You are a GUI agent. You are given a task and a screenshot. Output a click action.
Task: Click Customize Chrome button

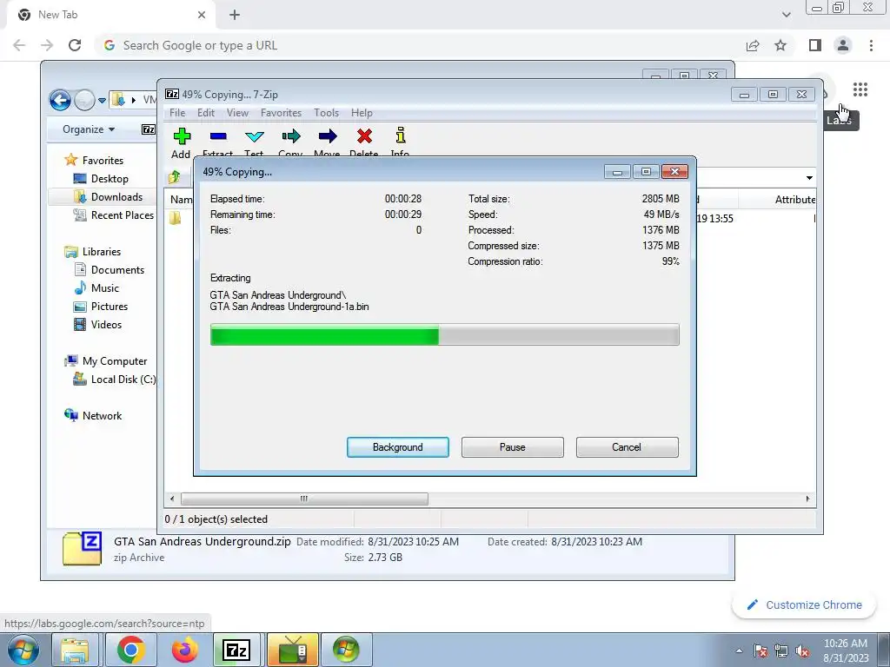(x=805, y=604)
